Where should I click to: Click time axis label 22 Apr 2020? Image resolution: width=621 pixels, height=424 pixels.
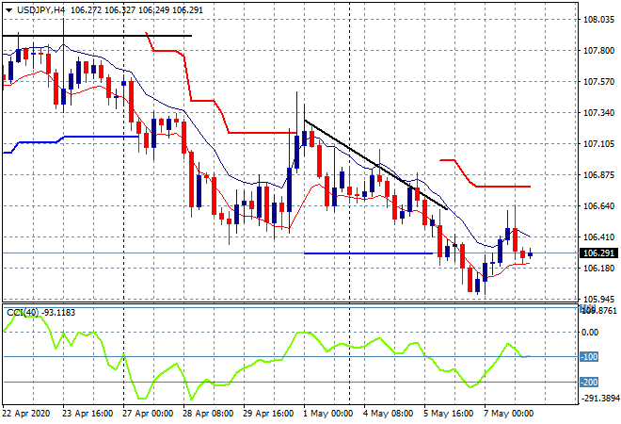coord(26,414)
